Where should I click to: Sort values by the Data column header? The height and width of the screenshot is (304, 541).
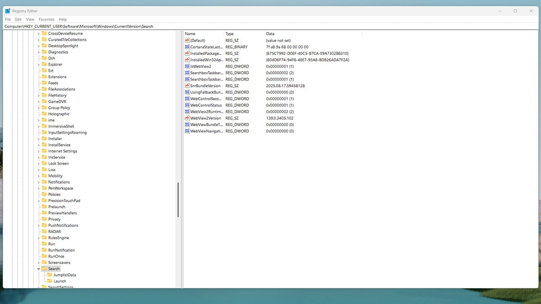point(313,34)
